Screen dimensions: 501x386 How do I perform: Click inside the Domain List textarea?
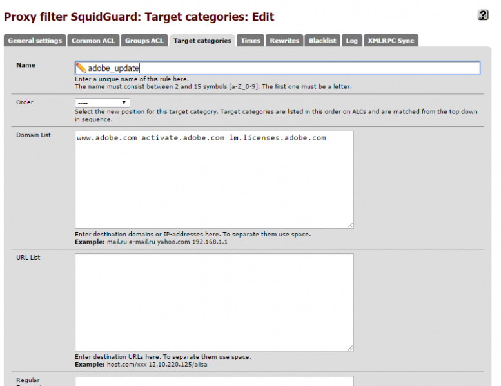click(214, 180)
